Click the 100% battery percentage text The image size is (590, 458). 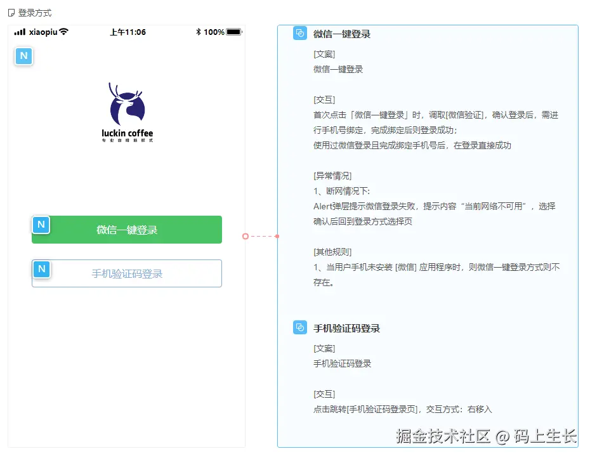[x=214, y=32]
